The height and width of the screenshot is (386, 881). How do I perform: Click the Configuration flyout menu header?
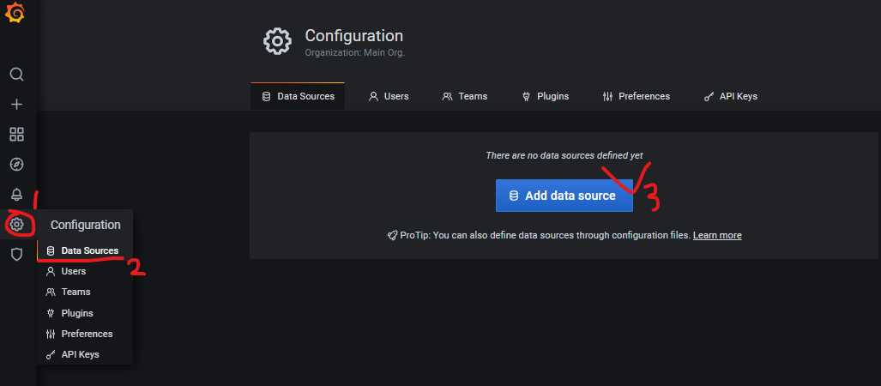pyautogui.click(x=85, y=225)
